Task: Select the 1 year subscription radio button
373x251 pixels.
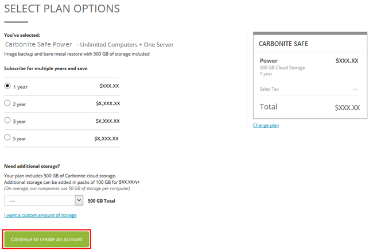Action: [x=7, y=86]
